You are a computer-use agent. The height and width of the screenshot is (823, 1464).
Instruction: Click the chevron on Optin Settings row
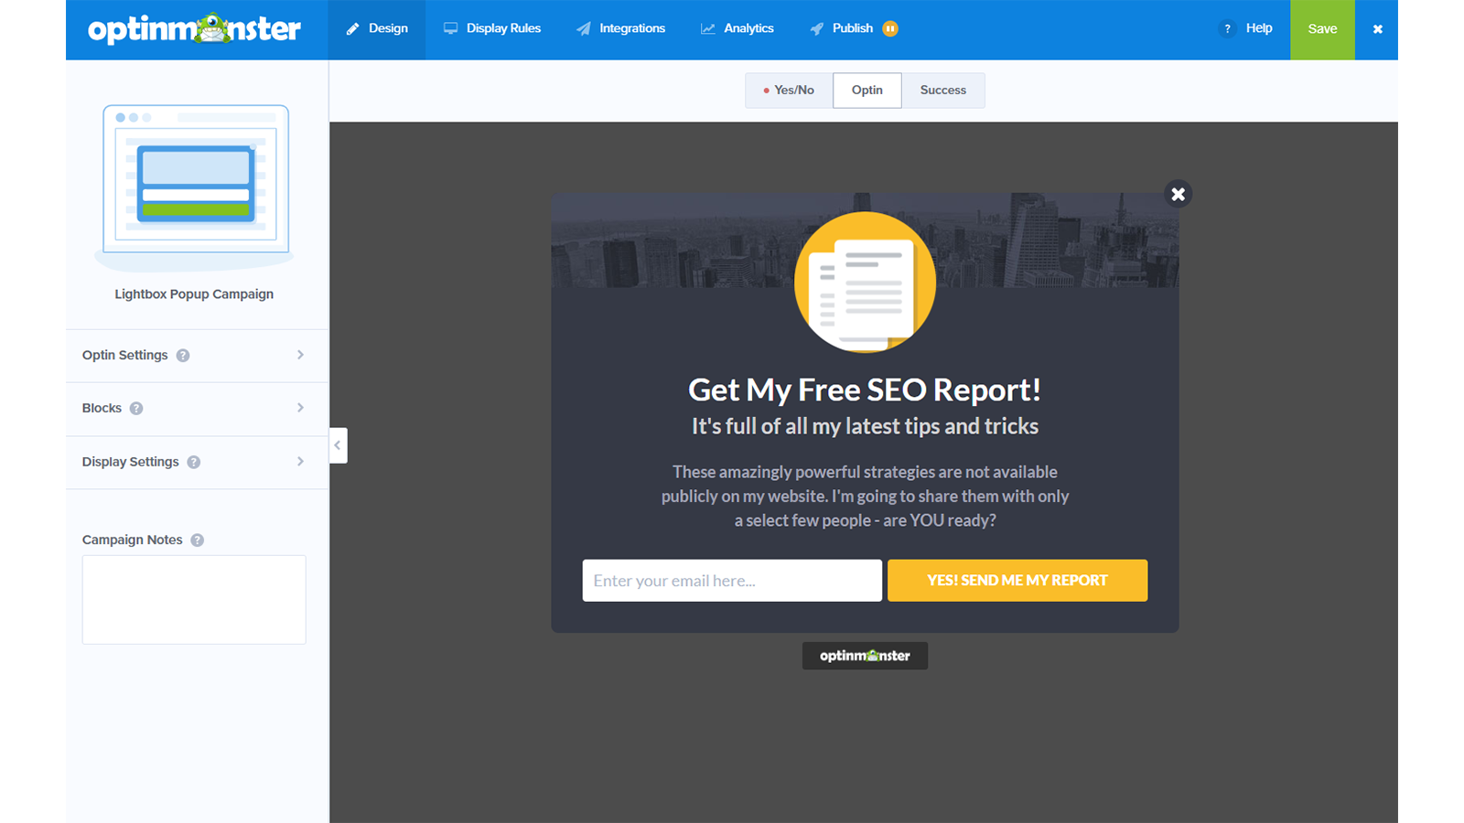point(300,355)
